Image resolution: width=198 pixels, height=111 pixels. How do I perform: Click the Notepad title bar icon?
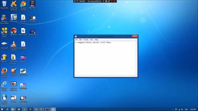coord(76,36)
